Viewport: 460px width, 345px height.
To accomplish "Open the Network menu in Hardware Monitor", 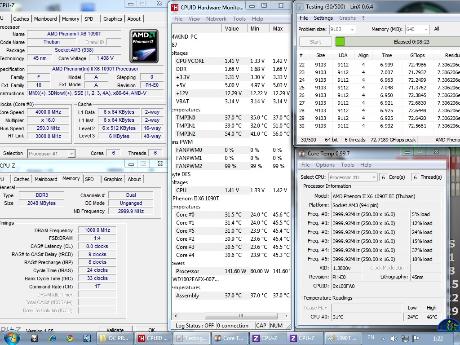I will tap(216, 19).
